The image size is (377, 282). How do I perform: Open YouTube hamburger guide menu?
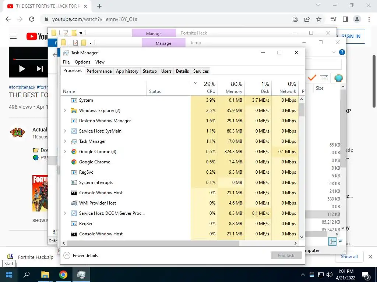(13, 36)
